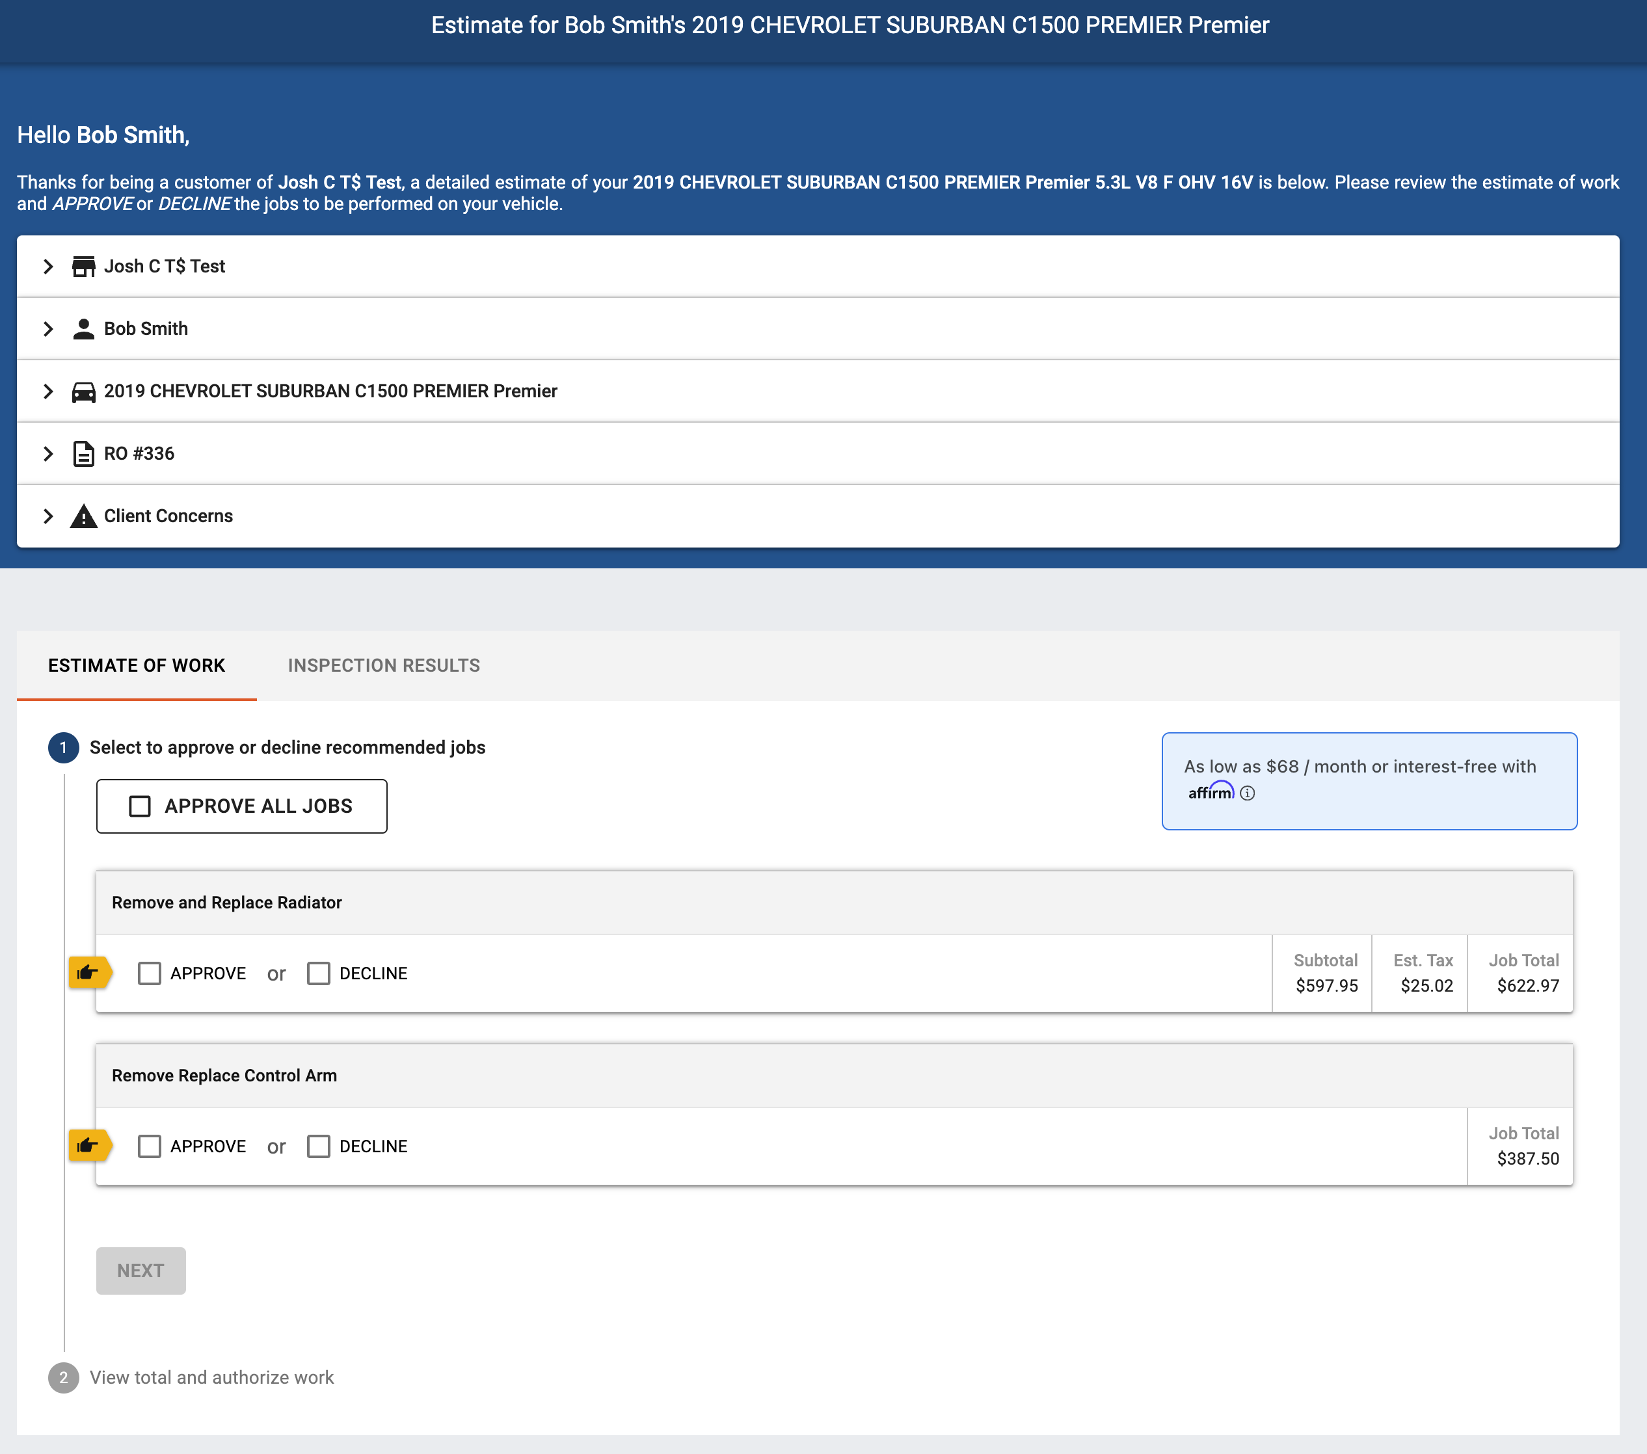Click the step 1 numbered circle
Image resolution: width=1647 pixels, height=1454 pixels.
[64, 748]
